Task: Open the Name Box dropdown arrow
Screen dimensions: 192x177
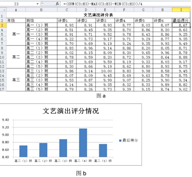Action: click(x=37, y=4)
